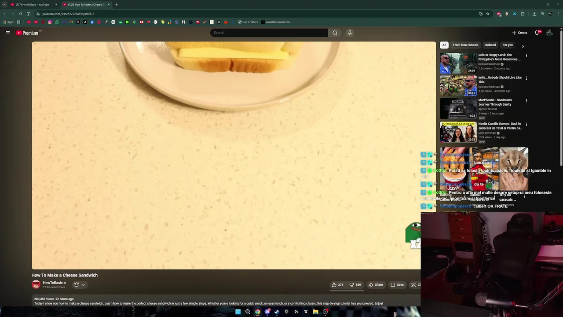563x317 pixels.
Task: Open Steam from the taskbar
Action: 277,312
